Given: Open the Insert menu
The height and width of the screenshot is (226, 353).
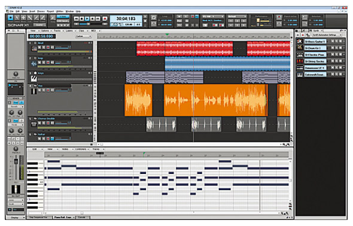Looking at the screenshot, I should point(32,11).
